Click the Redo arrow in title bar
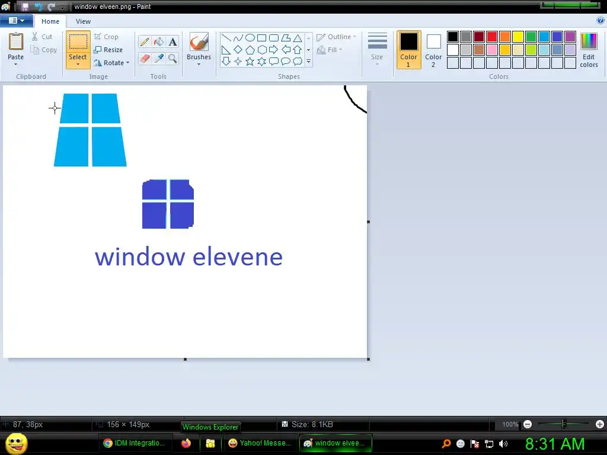607x455 pixels. tap(51, 7)
